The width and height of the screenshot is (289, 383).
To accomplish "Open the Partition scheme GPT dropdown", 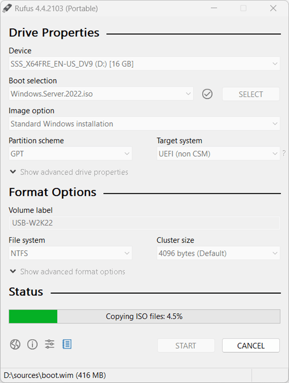I will tap(70, 154).
